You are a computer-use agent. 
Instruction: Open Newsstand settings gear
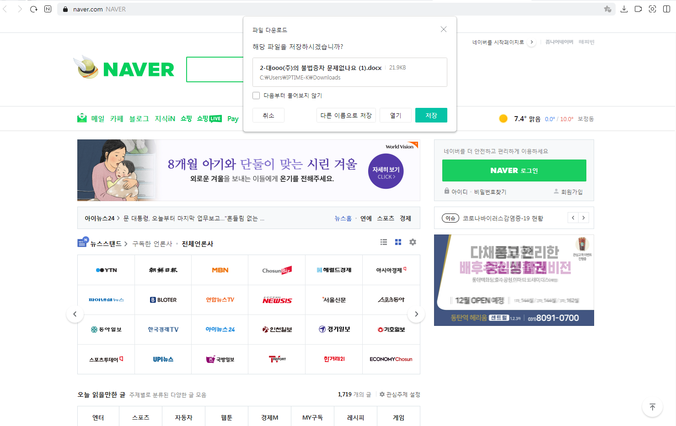point(413,242)
